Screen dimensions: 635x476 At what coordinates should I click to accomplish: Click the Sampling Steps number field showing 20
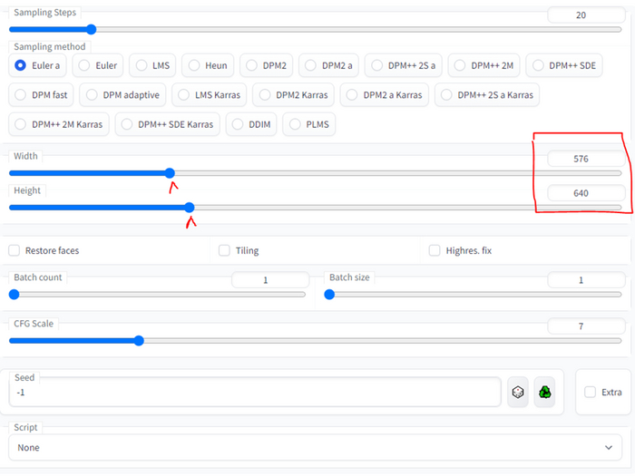point(586,15)
